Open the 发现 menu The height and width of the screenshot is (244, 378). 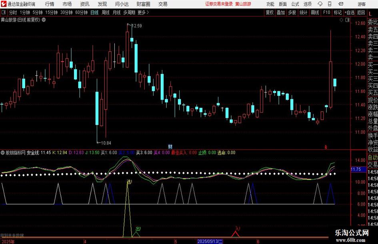tap(102, 4)
